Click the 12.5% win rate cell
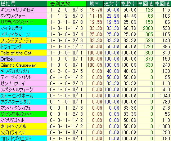The image size is (171, 141). tap(95, 22)
